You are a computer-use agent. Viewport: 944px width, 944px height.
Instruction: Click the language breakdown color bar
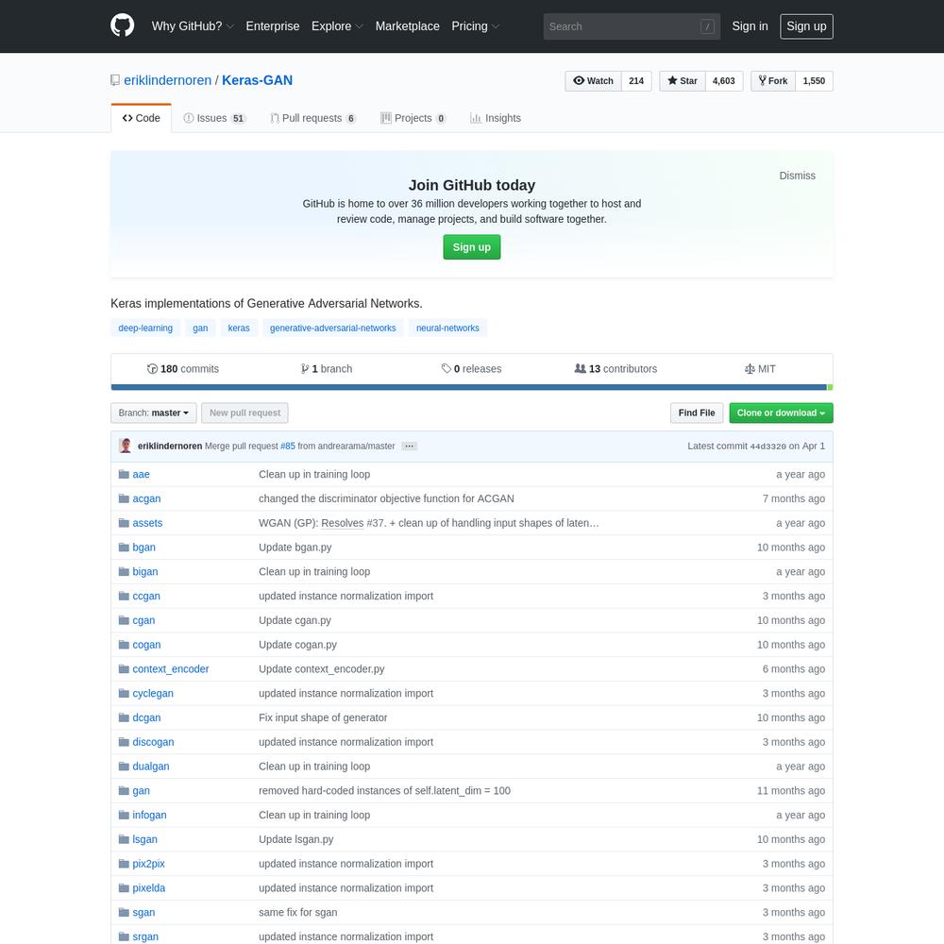471,388
